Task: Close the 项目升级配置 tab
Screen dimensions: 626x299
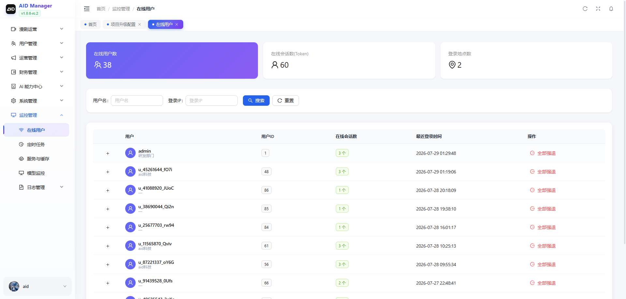Action: [x=140, y=24]
